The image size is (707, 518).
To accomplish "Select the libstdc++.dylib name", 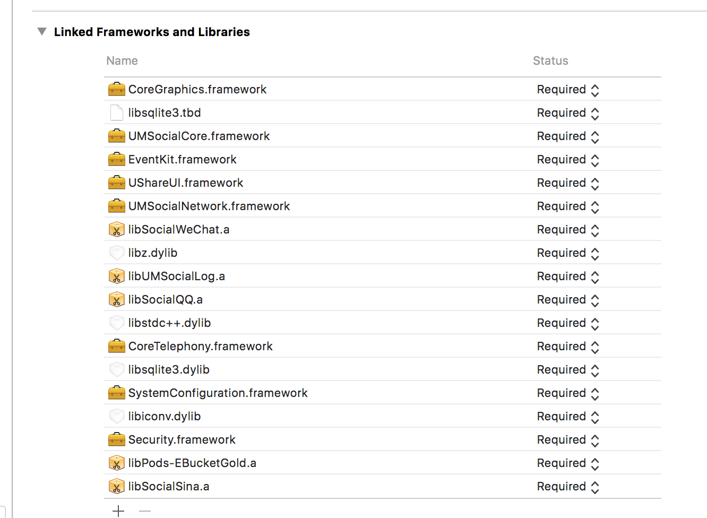I will pyautogui.click(x=170, y=323).
